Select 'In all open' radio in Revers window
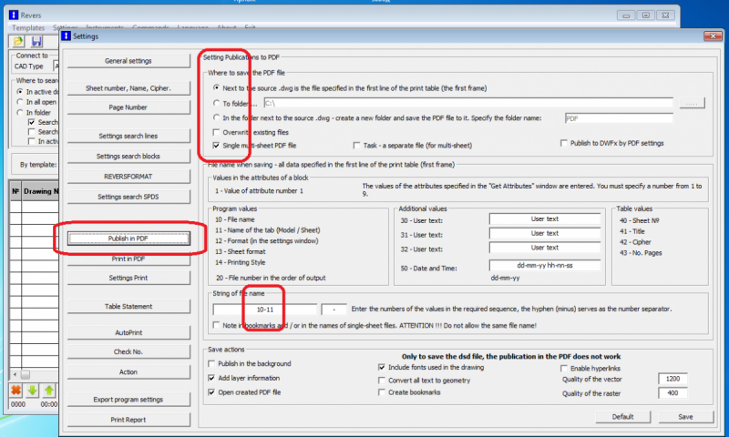This screenshot has height=437, width=729. [19, 102]
